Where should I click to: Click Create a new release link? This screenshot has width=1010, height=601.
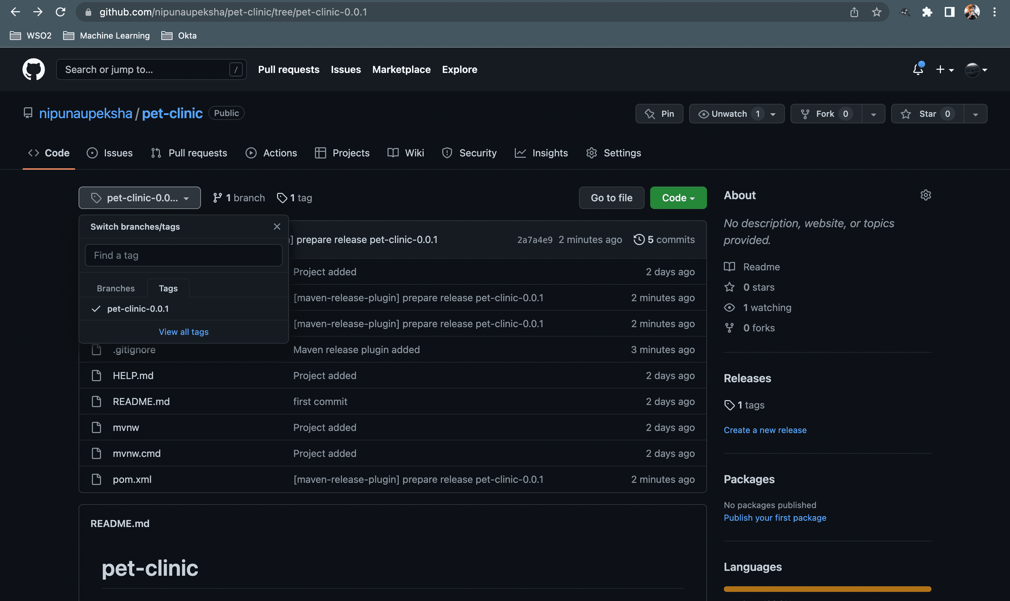(765, 430)
